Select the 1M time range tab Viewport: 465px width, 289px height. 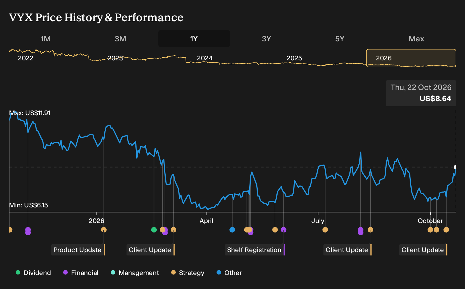pos(46,39)
